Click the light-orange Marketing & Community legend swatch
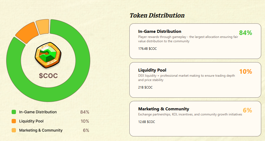 [x=14, y=130]
